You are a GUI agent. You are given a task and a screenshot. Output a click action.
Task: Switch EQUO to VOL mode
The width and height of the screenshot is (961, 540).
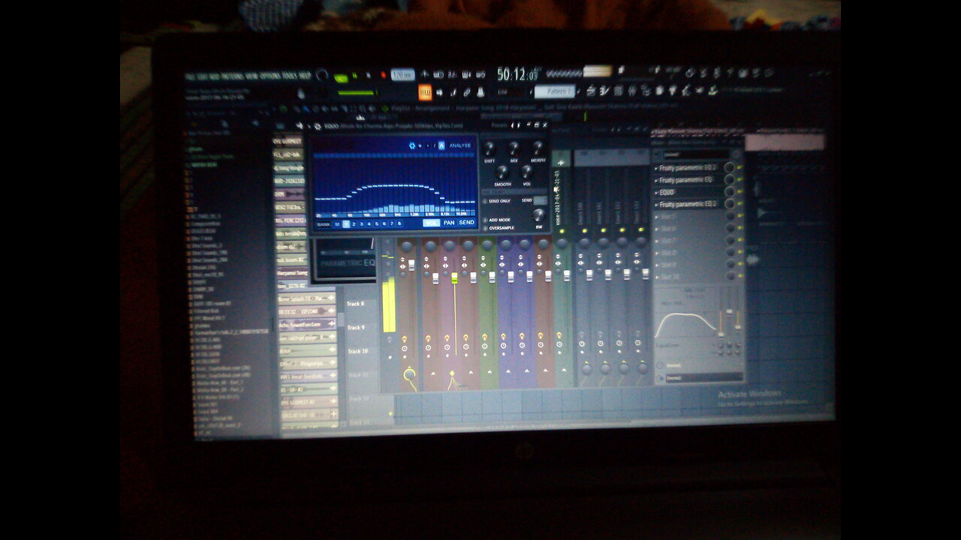431,223
